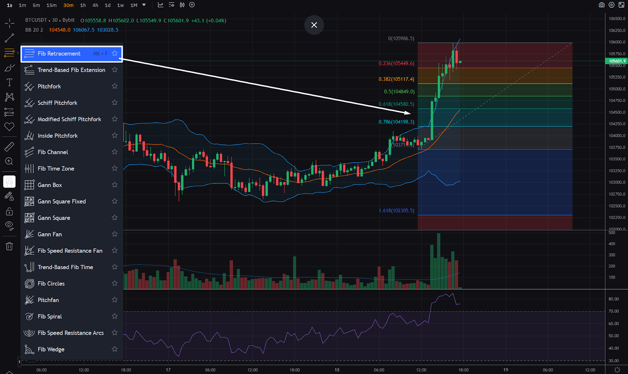Viewport: 628px width, 374px height.
Task: Select the Fib Spiral tool
Action: pyautogui.click(x=72, y=317)
